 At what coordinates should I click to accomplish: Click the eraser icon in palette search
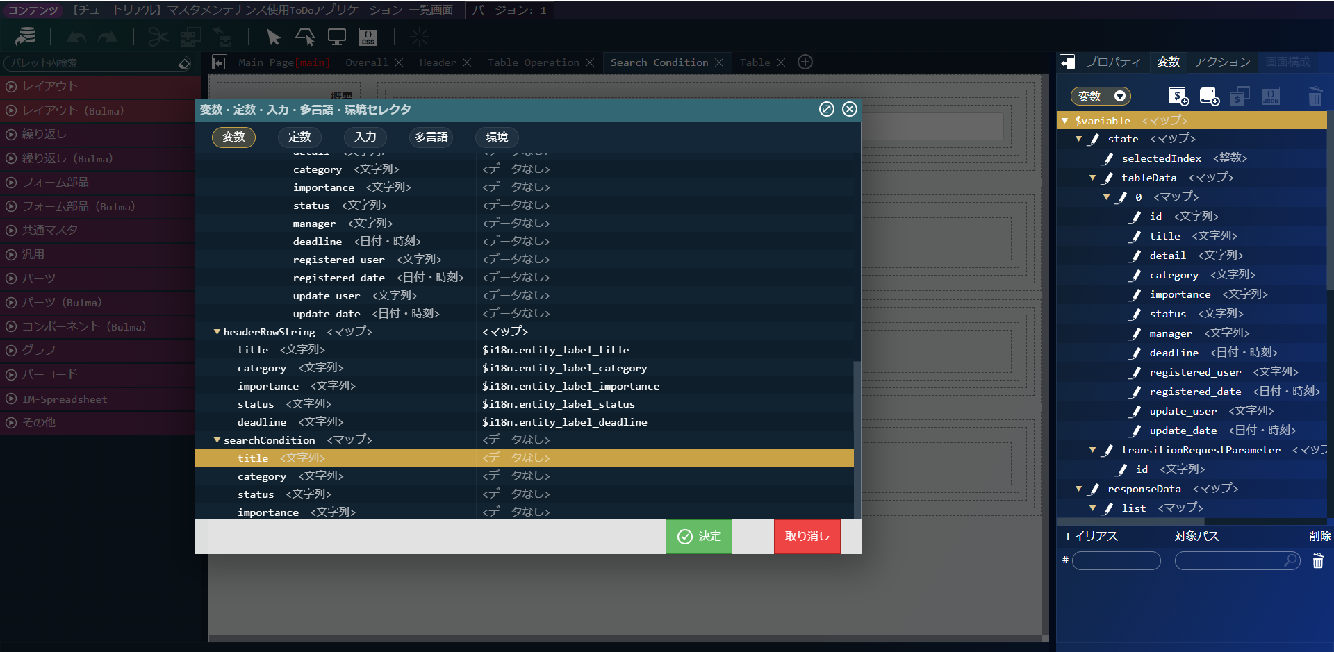[x=184, y=63]
